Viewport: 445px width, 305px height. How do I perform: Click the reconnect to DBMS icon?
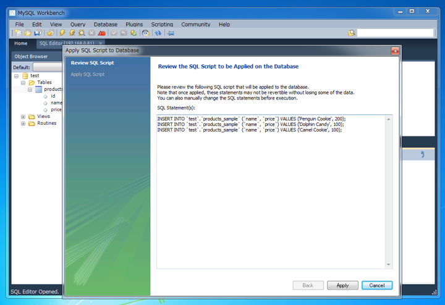click(146, 33)
